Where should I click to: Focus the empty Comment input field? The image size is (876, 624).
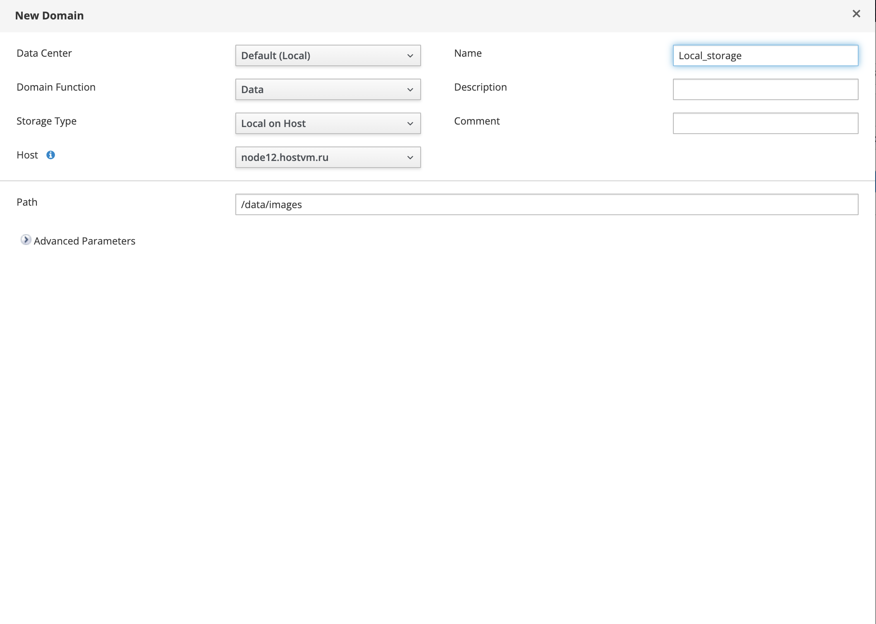click(x=765, y=123)
